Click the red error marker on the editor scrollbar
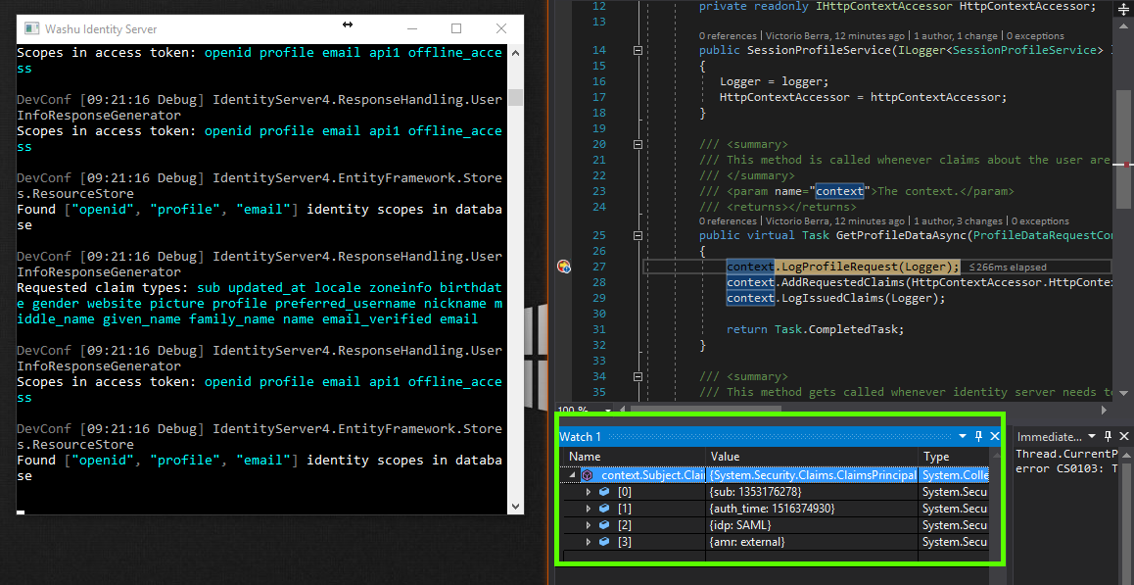 (1122, 167)
